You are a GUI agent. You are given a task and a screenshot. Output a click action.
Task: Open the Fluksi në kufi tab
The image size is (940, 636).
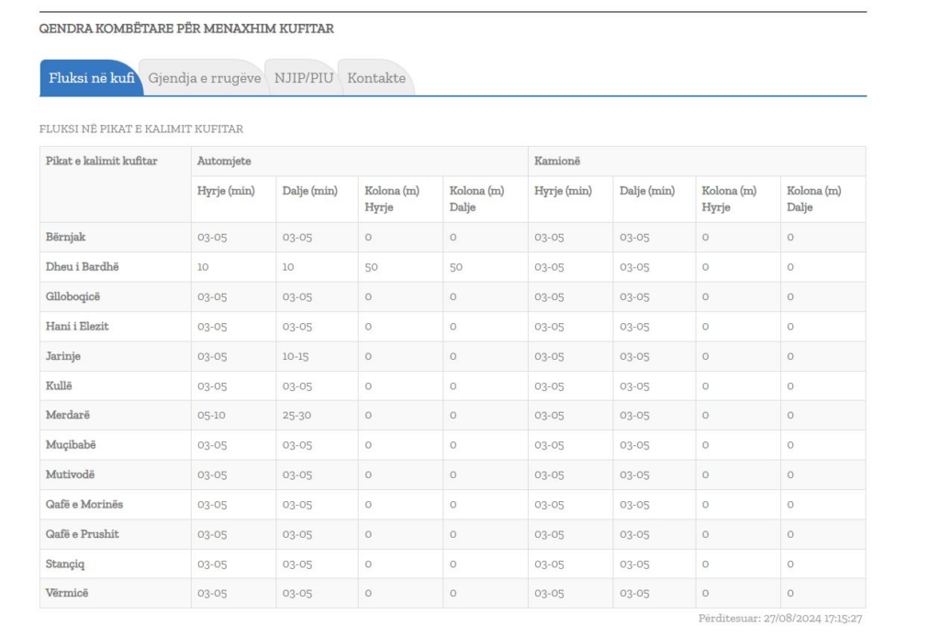(x=92, y=78)
